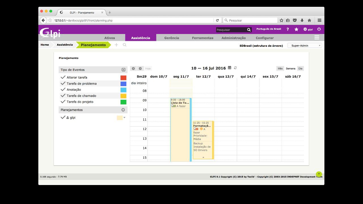Click the add plus icon in breadcrumb
Viewport: 363px width, 204px height.
[116, 45]
